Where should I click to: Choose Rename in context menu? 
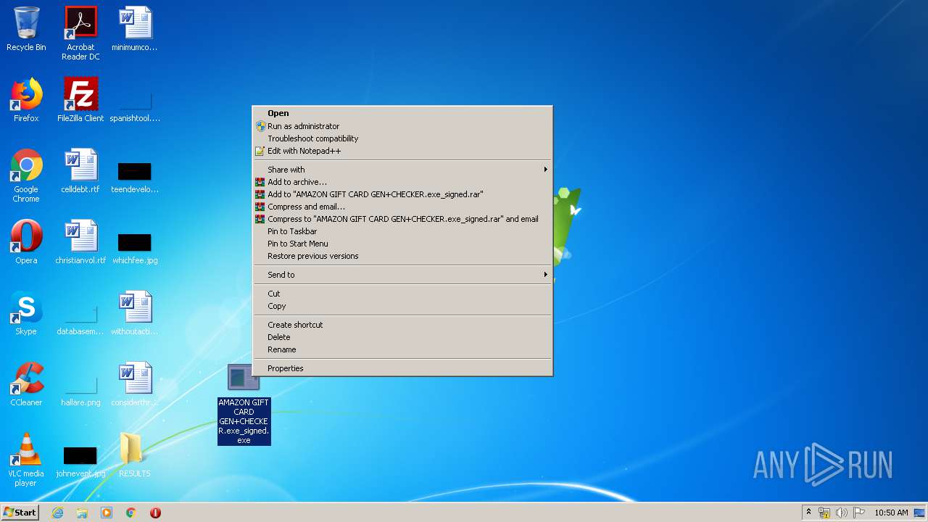click(402, 349)
